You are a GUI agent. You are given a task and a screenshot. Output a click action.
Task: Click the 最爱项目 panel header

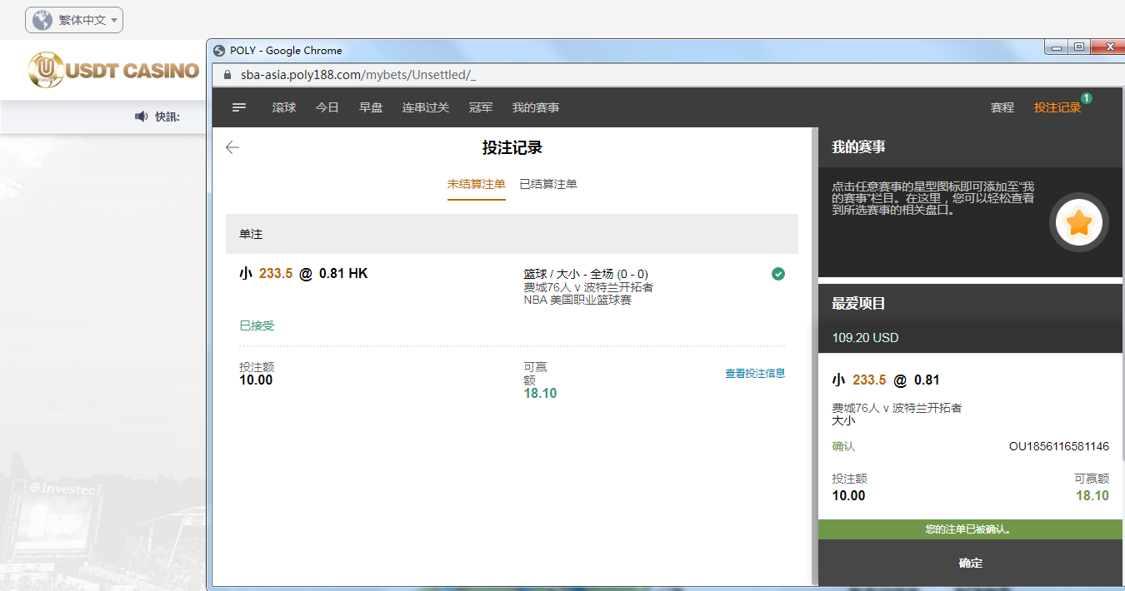[971, 304]
